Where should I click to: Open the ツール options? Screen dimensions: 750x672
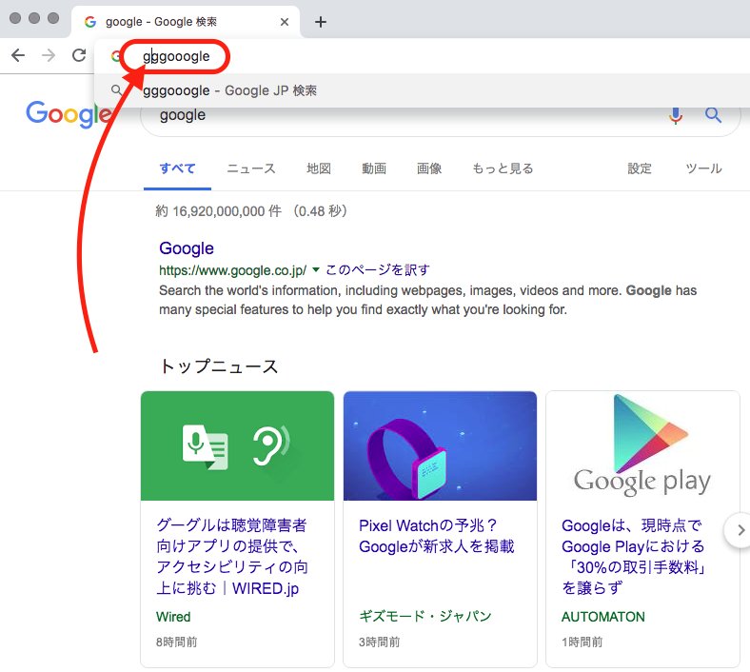coord(703,168)
